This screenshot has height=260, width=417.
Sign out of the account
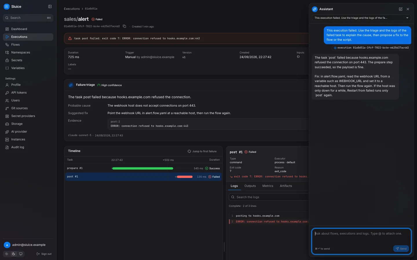point(44,254)
